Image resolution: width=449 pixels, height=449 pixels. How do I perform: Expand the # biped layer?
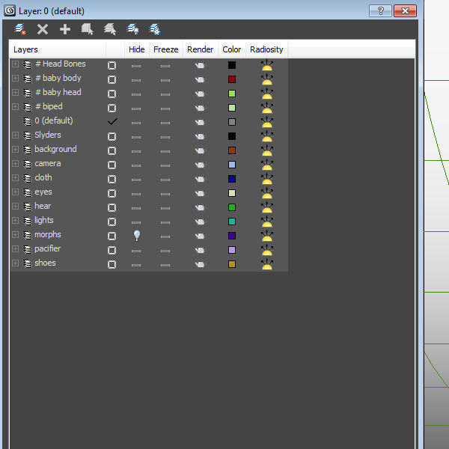pos(15,107)
